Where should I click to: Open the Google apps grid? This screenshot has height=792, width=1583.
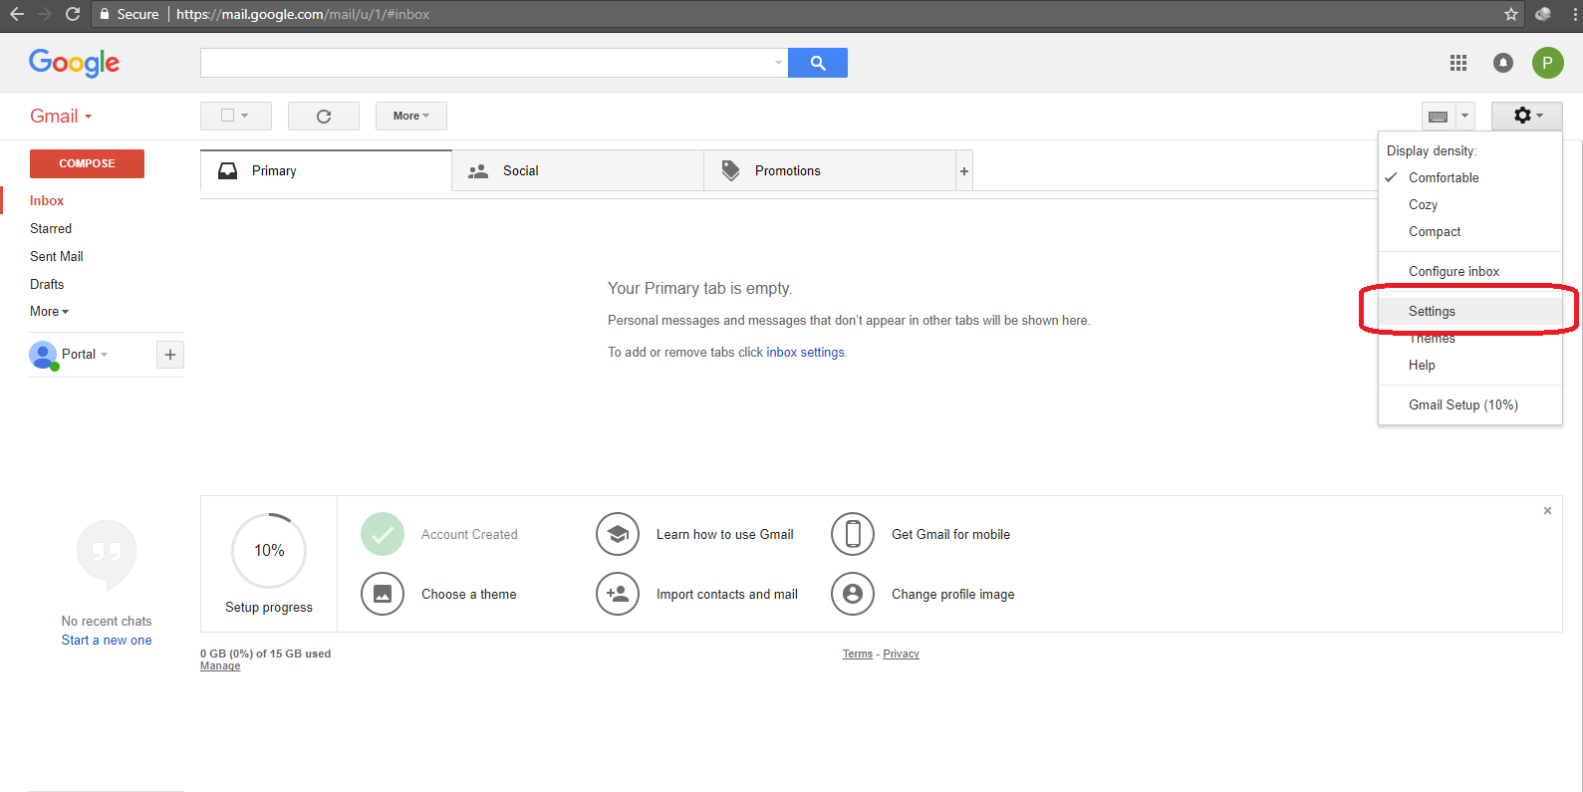[1458, 63]
